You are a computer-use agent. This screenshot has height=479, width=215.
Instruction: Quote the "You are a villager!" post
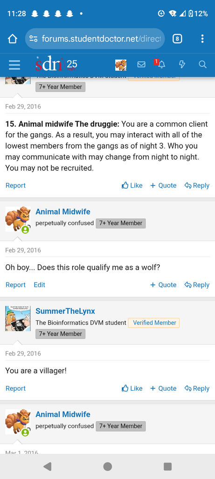click(163, 388)
